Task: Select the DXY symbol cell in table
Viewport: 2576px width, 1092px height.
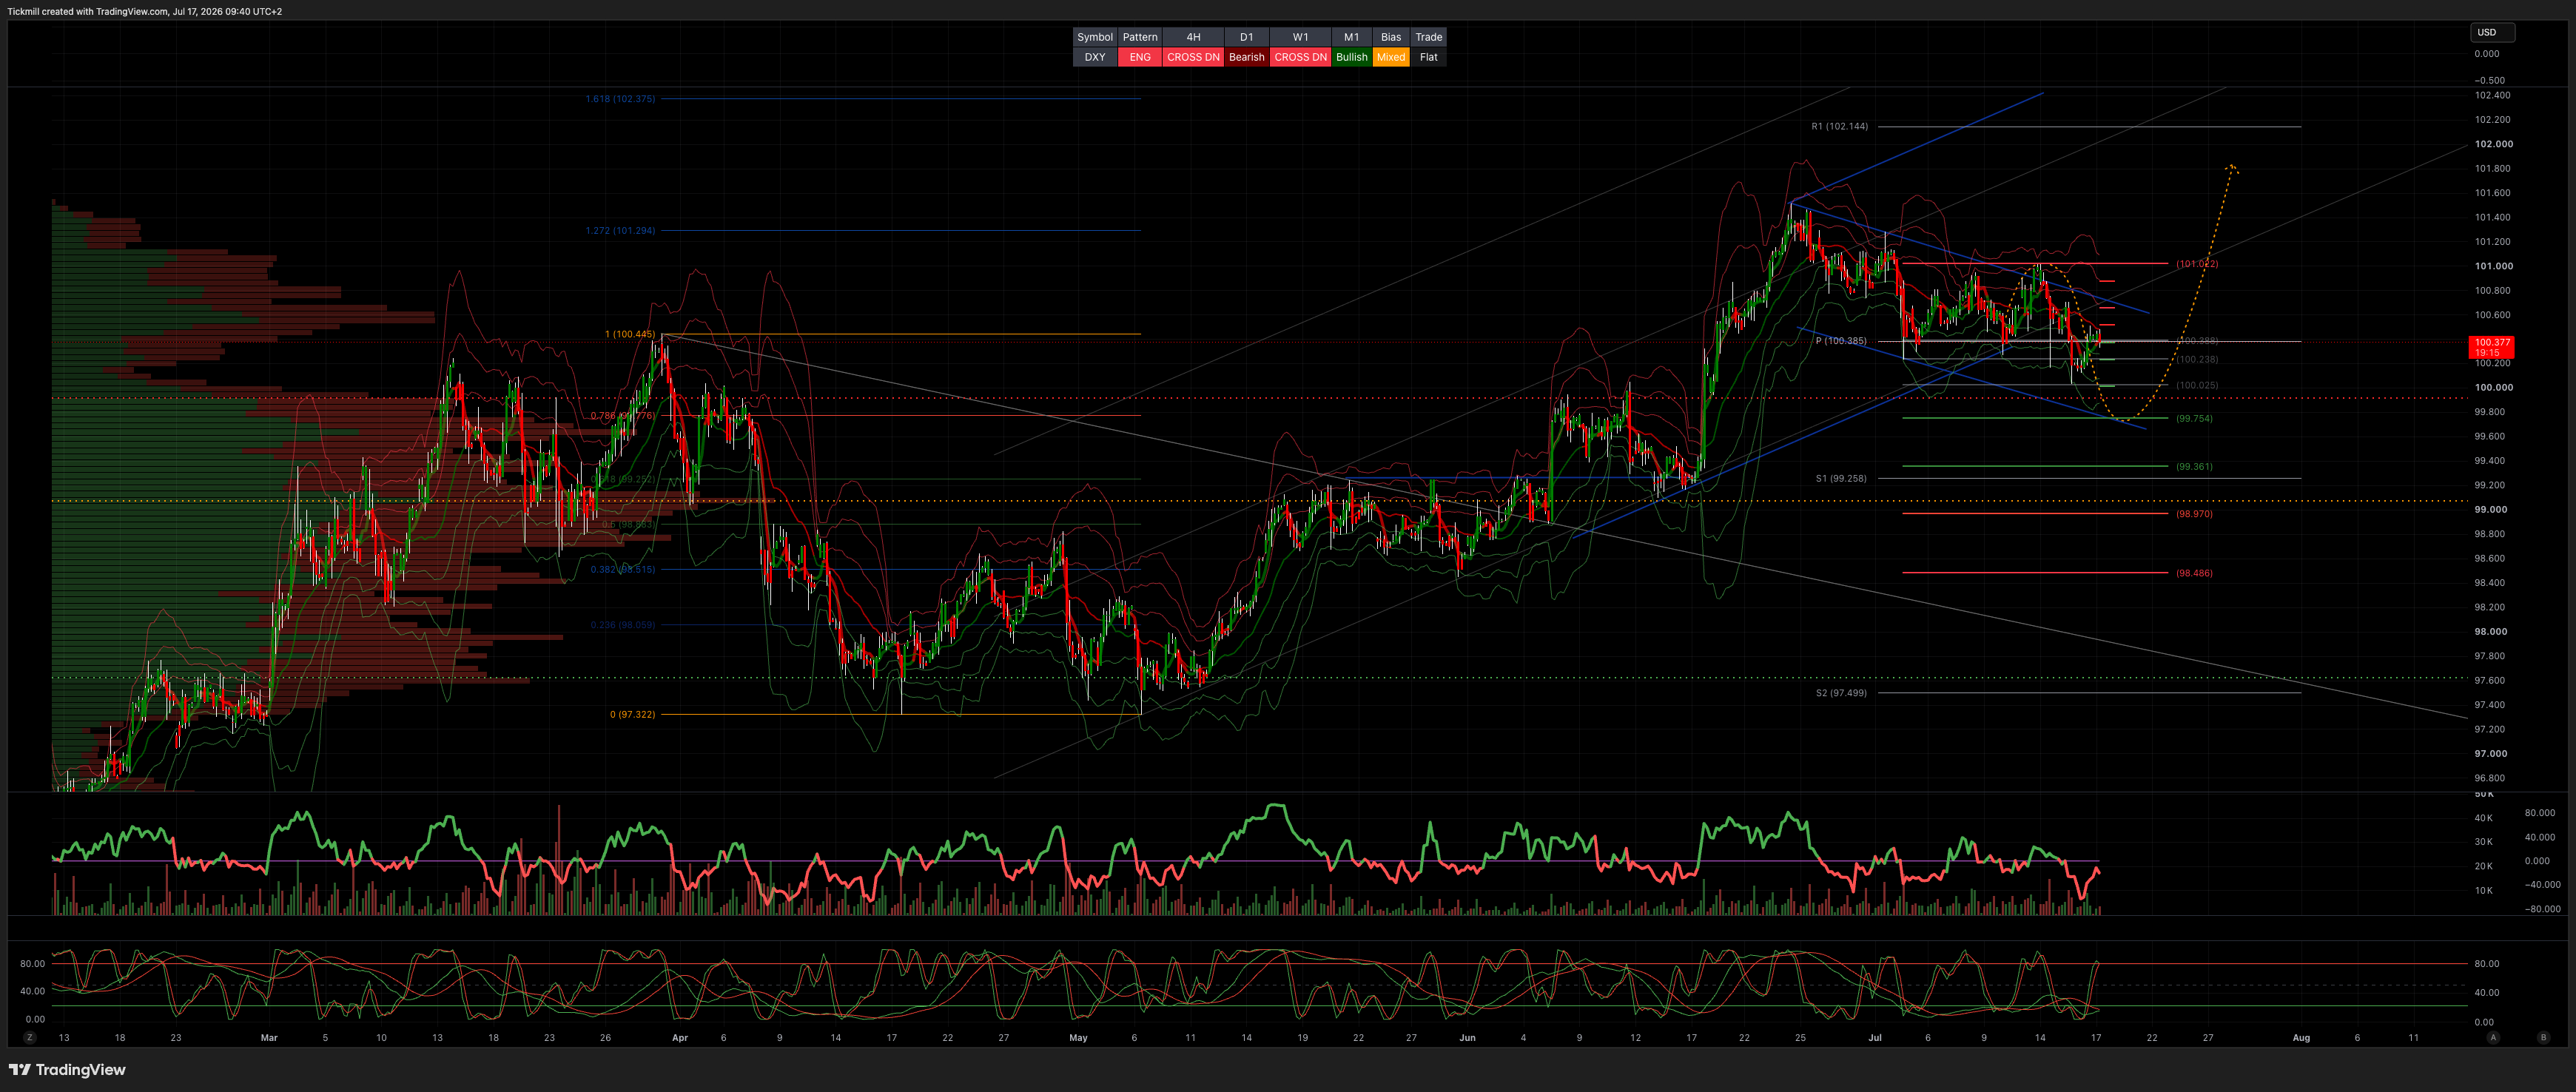Action: (x=1095, y=57)
